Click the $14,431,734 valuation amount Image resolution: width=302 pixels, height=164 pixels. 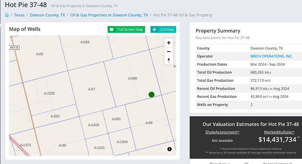tap(277, 140)
